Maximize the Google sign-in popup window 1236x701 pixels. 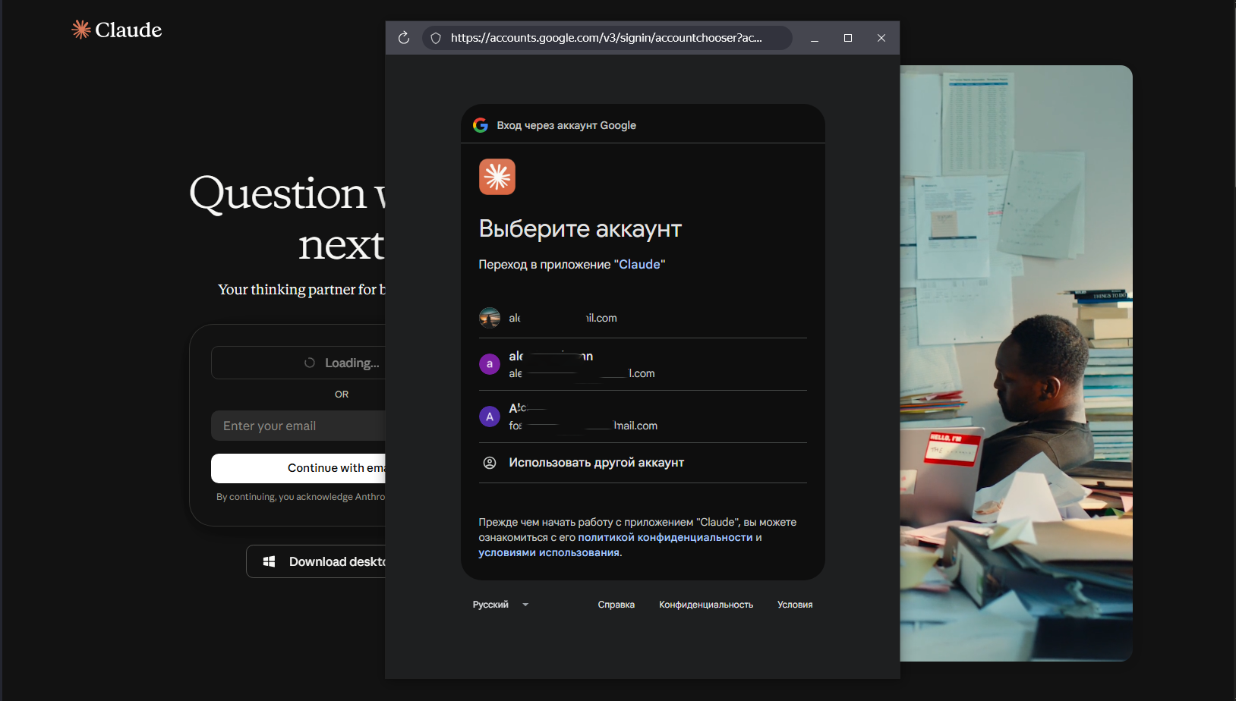coord(848,38)
